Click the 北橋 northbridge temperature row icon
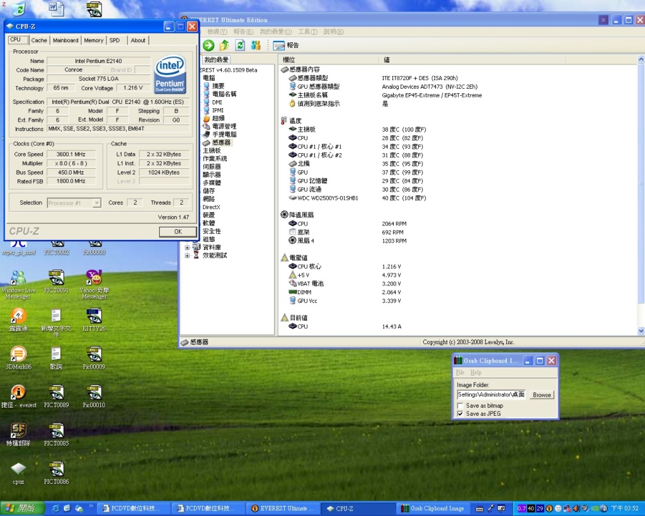The image size is (645, 516). coord(292,163)
